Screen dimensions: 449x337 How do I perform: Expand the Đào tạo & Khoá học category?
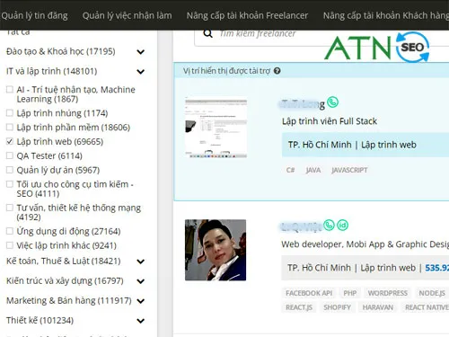140,52
